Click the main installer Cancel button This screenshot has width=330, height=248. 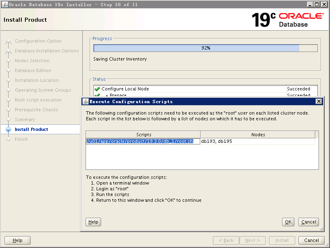click(x=311, y=240)
